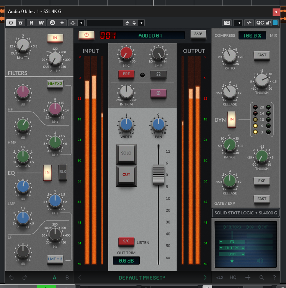This screenshot has height=288, width=286.
Task: Open the DEFAULT PRESET name menu
Action: click(142, 278)
